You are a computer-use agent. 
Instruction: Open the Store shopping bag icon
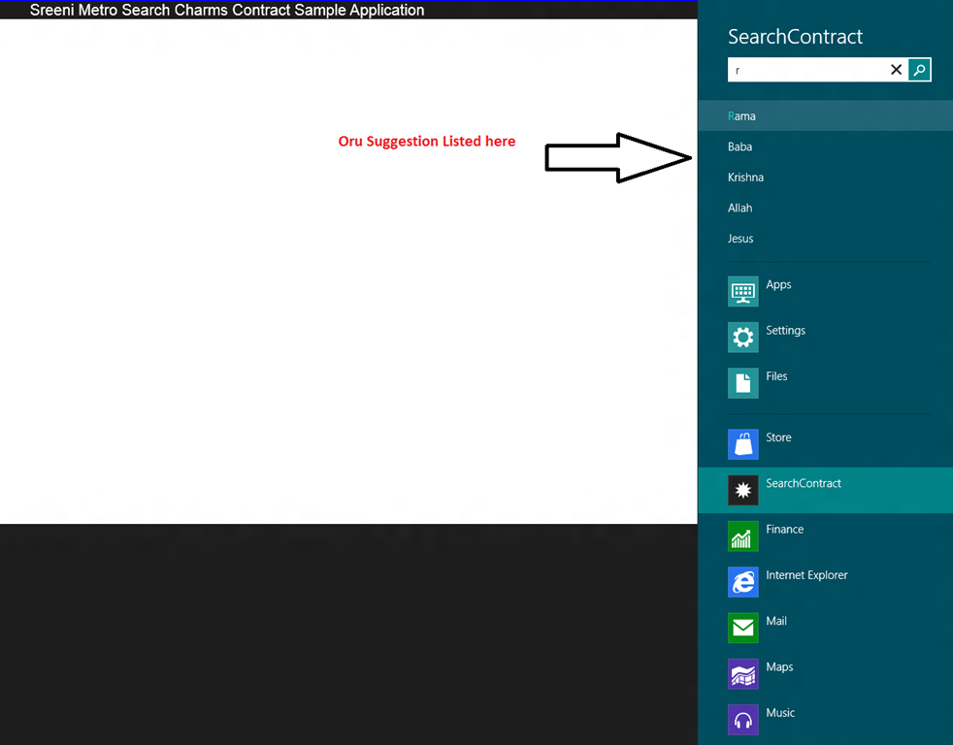tap(742, 444)
